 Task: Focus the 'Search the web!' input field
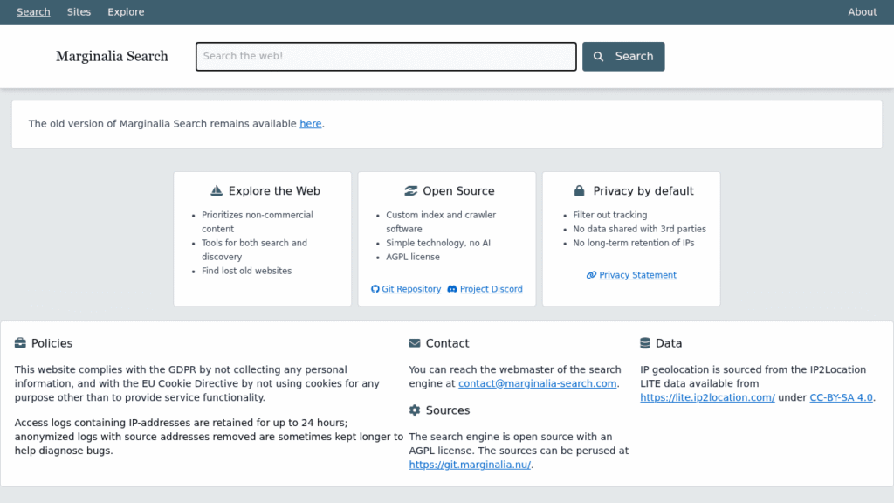386,57
